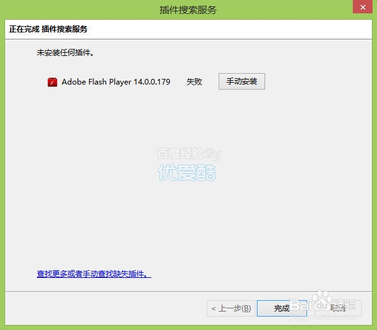Click the 失败 status text
The width and height of the screenshot is (377, 330).
tap(195, 82)
